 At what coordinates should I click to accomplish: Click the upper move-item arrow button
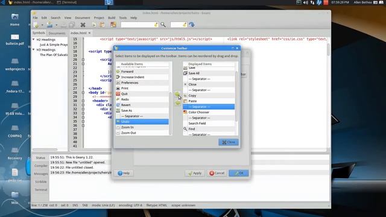click(177, 95)
